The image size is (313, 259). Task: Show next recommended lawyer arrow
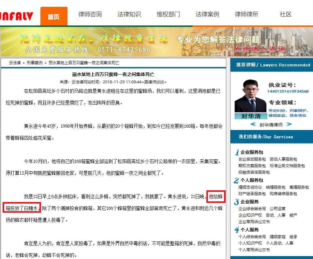pyautogui.click(x=289, y=124)
